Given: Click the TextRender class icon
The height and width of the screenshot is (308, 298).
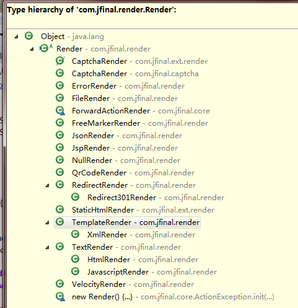Looking at the screenshot, I should (60, 247).
